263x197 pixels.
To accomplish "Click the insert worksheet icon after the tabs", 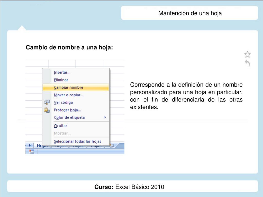I will tap(112, 145).
